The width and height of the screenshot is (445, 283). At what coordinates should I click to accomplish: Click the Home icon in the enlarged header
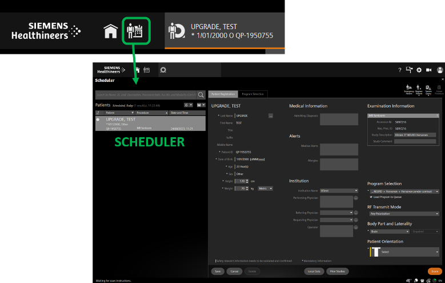(x=110, y=31)
